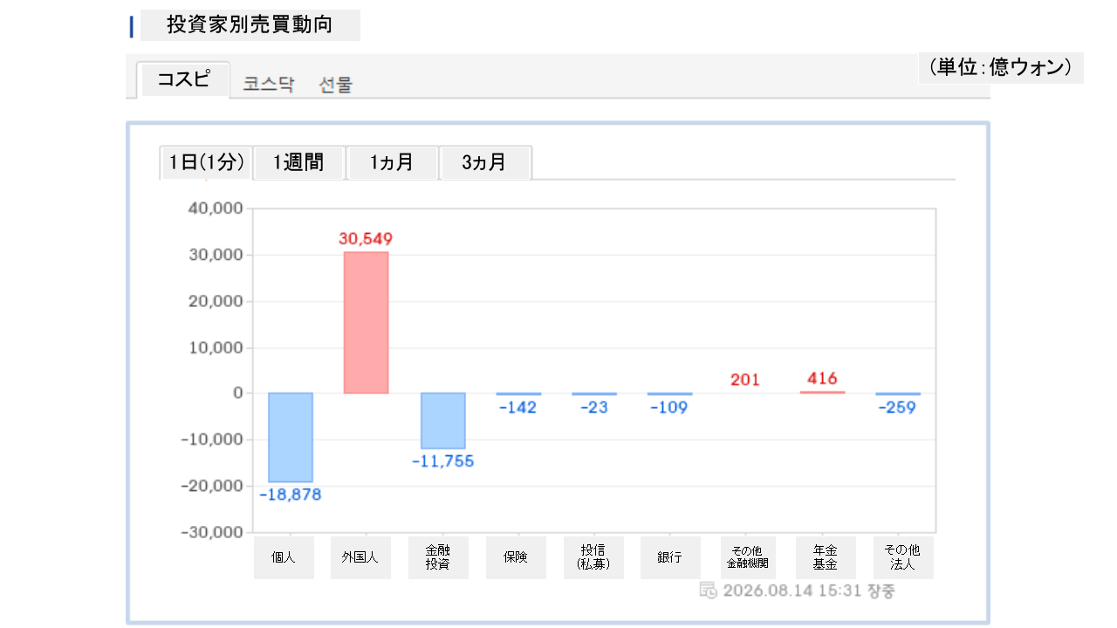Click the 投資家別売買動向 heading

250,24
